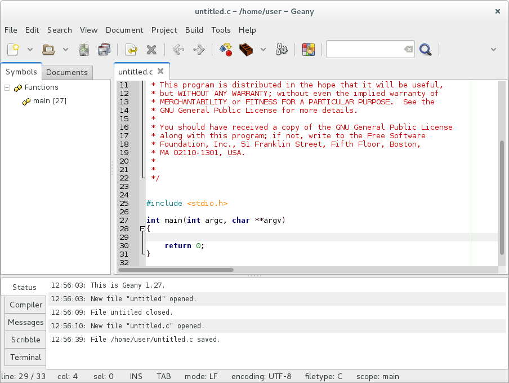Expand the recent files dropdown arrow
This screenshot has height=383, width=509.
point(65,50)
